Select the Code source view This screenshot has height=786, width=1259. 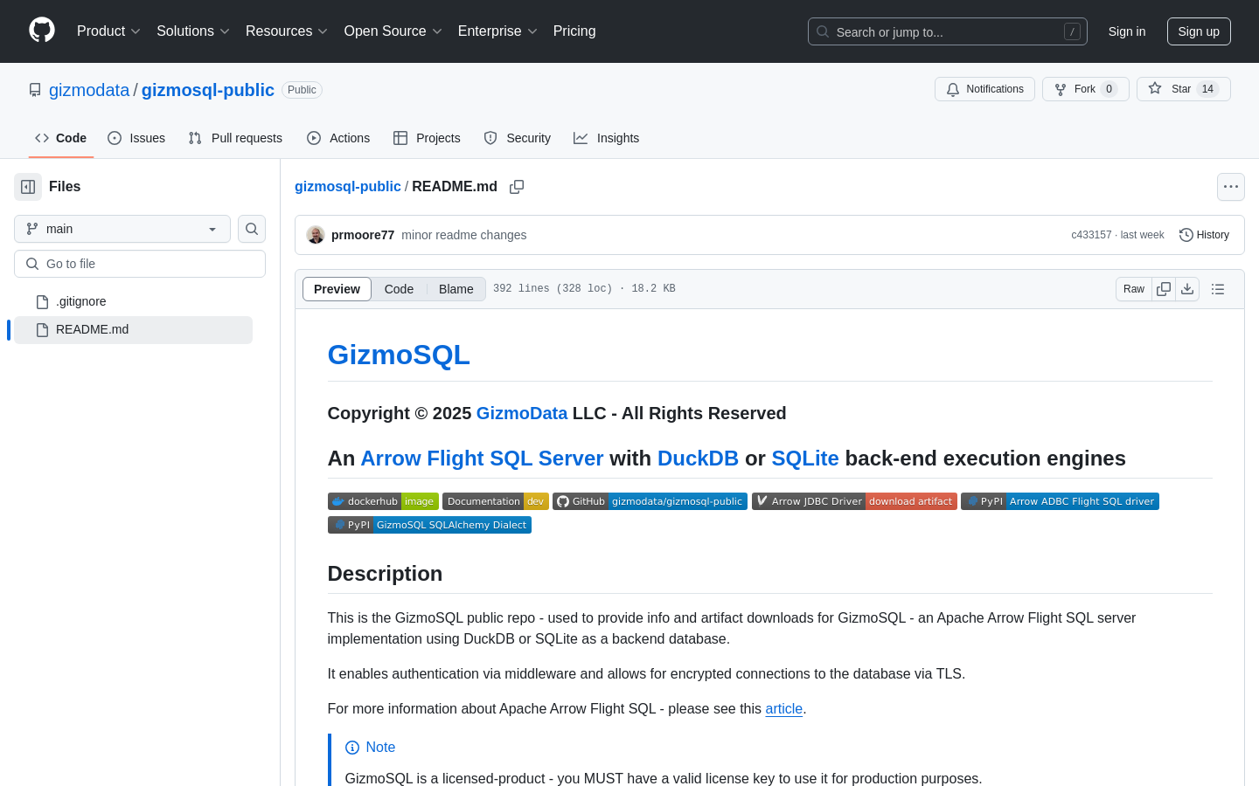pyautogui.click(x=399, y=289)
